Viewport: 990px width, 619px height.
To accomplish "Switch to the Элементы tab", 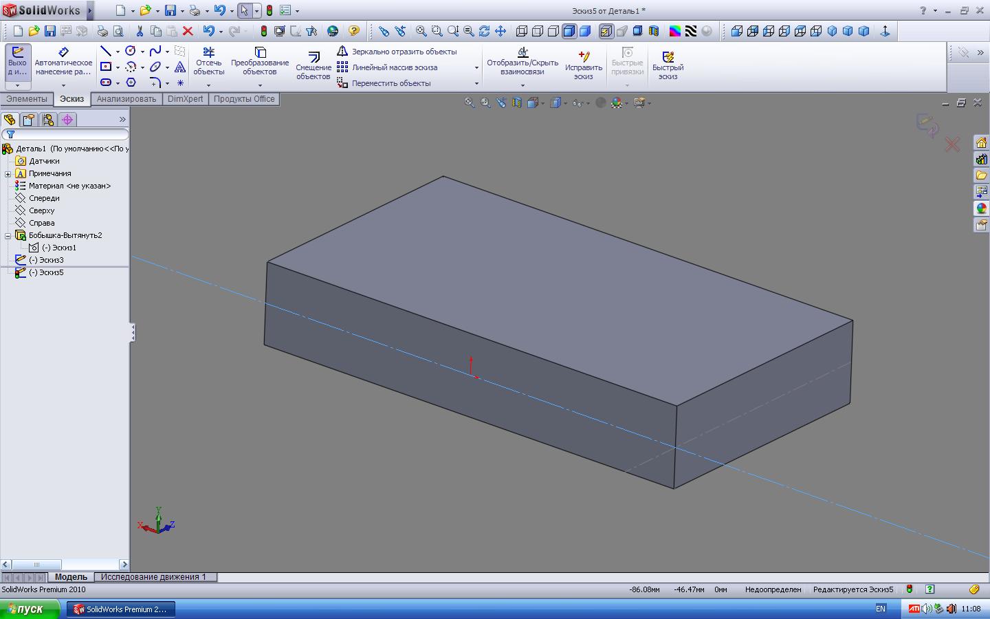I will [x=27, y=99].
